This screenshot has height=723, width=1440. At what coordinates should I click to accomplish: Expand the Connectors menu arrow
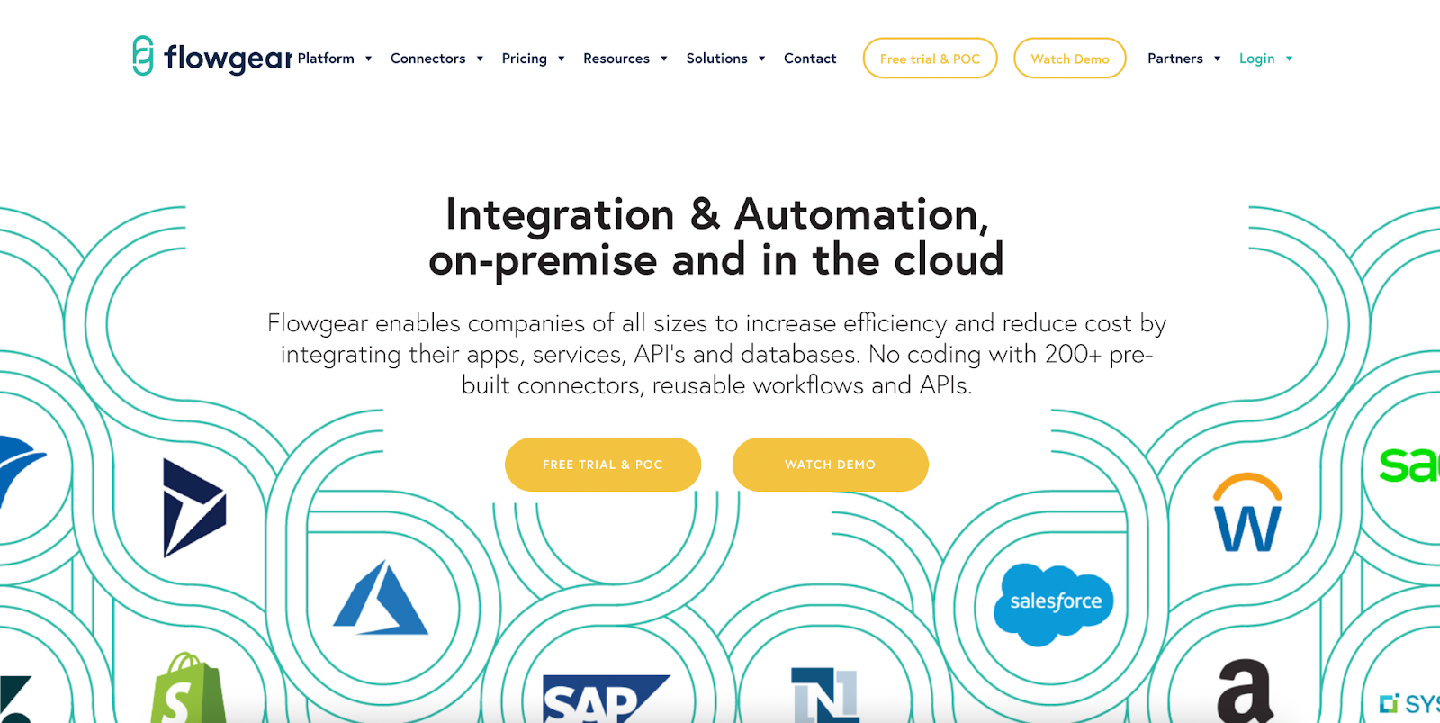[x=480, y=59]
